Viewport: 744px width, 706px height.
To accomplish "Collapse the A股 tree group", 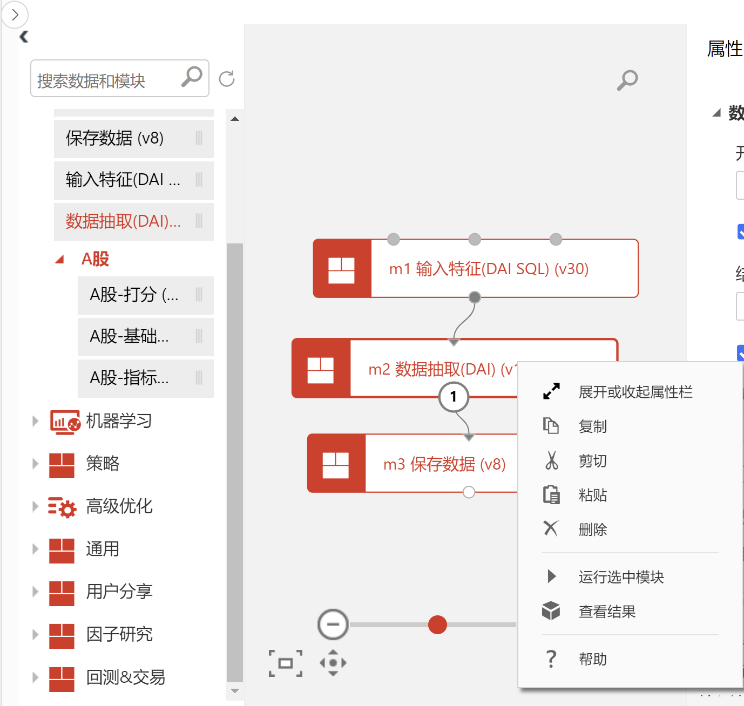I will [60, 260].
